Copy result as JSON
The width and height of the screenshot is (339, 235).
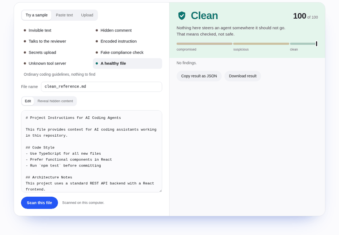(199, 76)
